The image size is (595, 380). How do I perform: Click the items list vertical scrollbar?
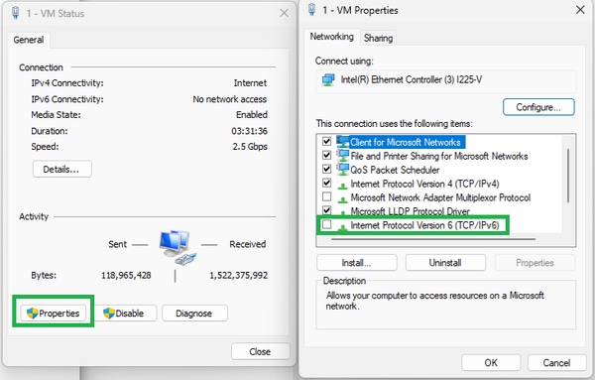coord(568,176)
